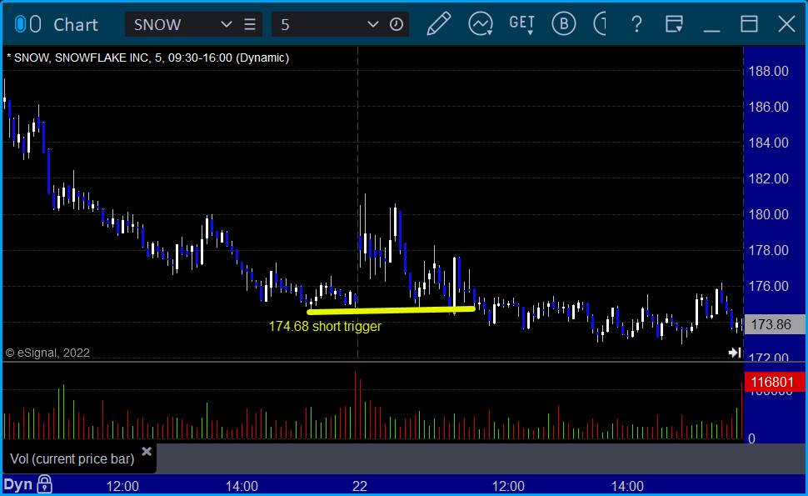
Task: Toggle the time scale lock icon
Action: (x=44, y=484)
